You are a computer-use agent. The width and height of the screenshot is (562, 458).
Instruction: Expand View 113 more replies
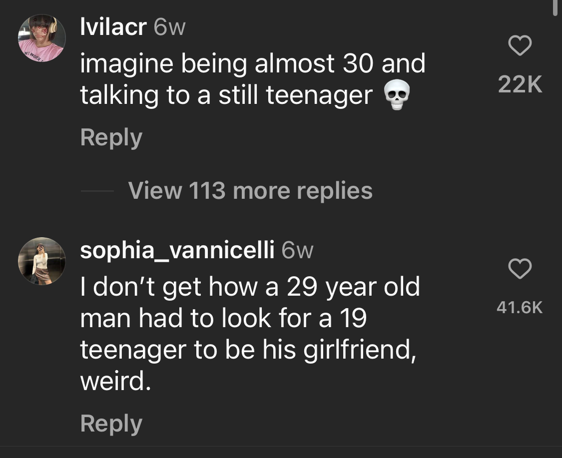[x=250, y=190]
